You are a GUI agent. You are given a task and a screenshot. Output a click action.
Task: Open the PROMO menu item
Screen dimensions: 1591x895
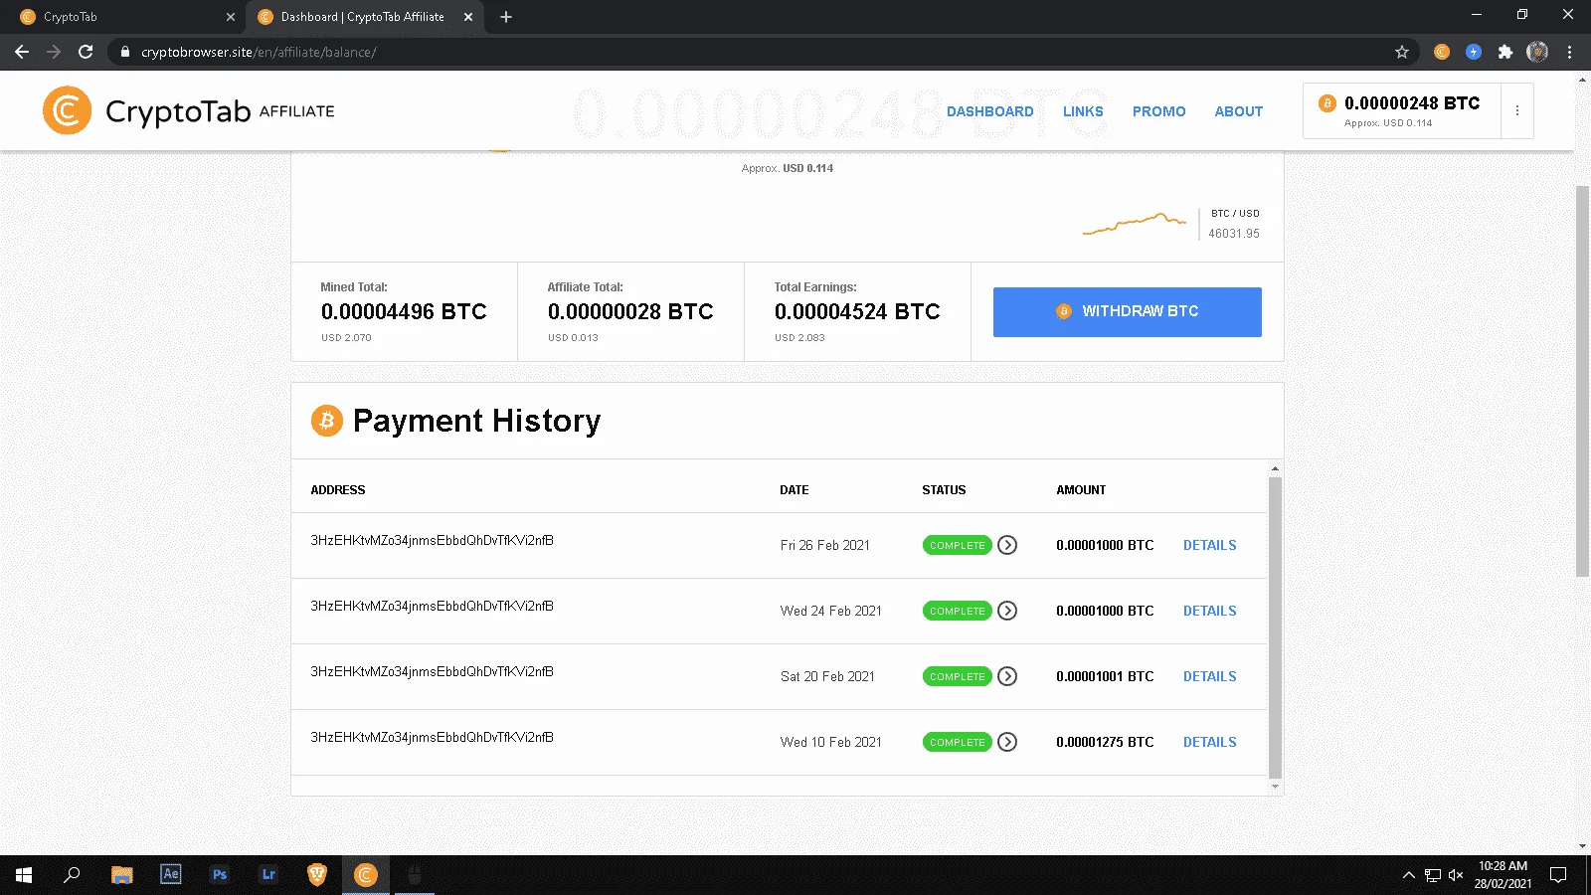(1158, 111)
